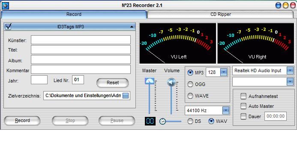Screen dimensions: 297x165
Task: Open the MP3 bitrate 128 dropdown
Action: coord(224,72)
